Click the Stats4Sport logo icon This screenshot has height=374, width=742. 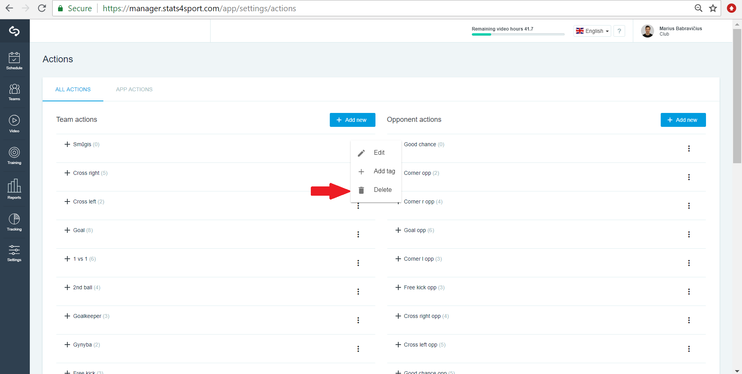(14, 31)
